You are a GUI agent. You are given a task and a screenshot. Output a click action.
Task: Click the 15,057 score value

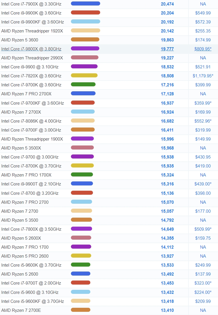point(167,211)
